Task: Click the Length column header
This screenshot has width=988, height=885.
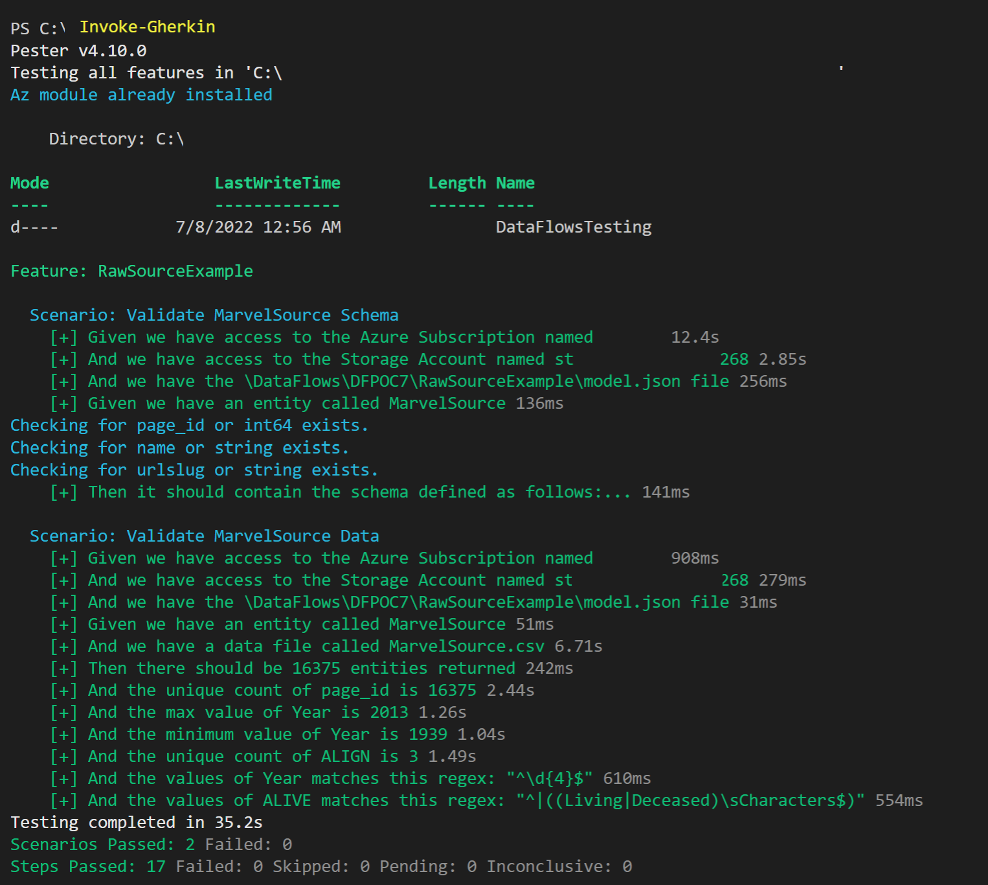Action: point(457,183)
